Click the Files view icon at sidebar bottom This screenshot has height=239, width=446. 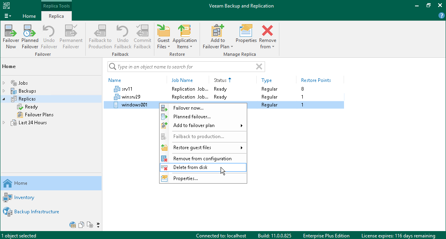tap(81, 225)
